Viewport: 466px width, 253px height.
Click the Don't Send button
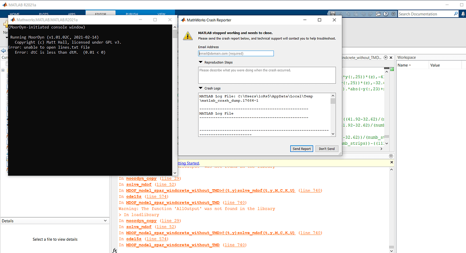[327, 149]
